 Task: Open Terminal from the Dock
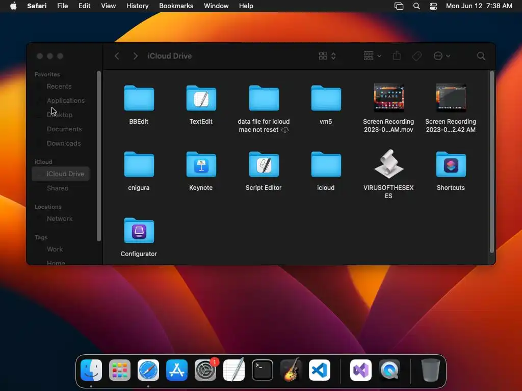point(263,370)
